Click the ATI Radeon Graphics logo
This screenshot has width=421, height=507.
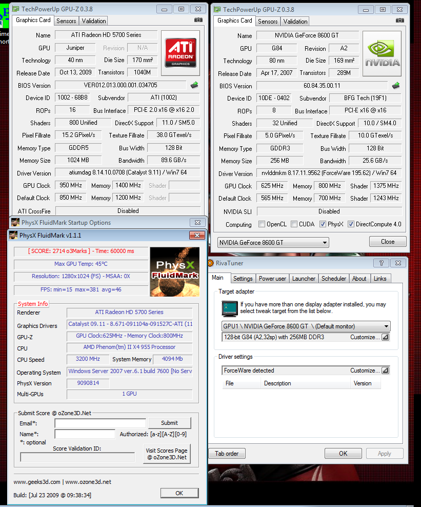coord(179,53)
